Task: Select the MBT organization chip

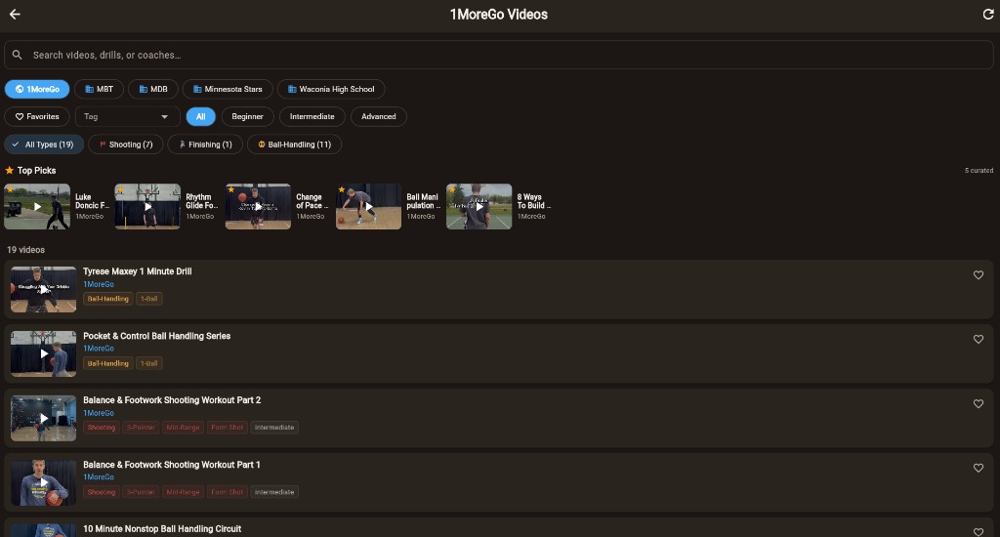Action: coord(99,89)
